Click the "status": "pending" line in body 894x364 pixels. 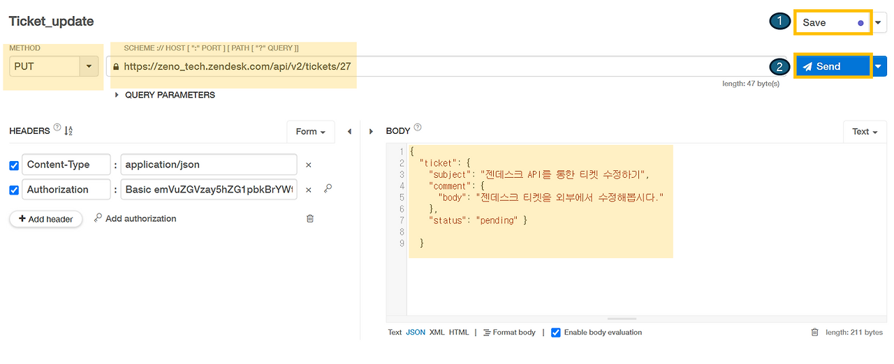pos(478,220)
